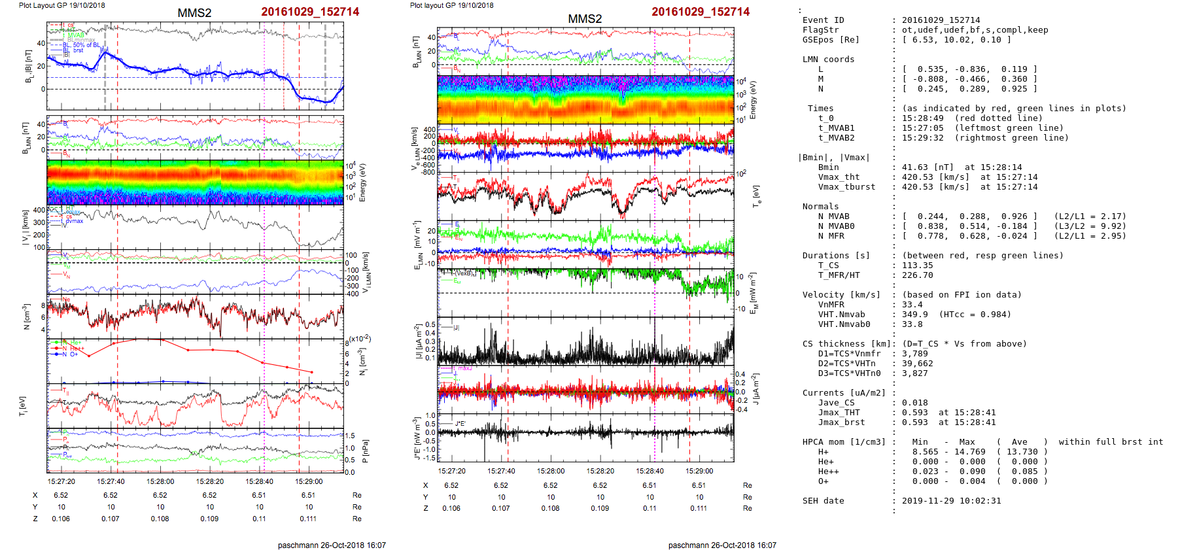Select the electron energy spectrogram in the right plot
Screen dimensions: 1180x550
tap(585, 99)
